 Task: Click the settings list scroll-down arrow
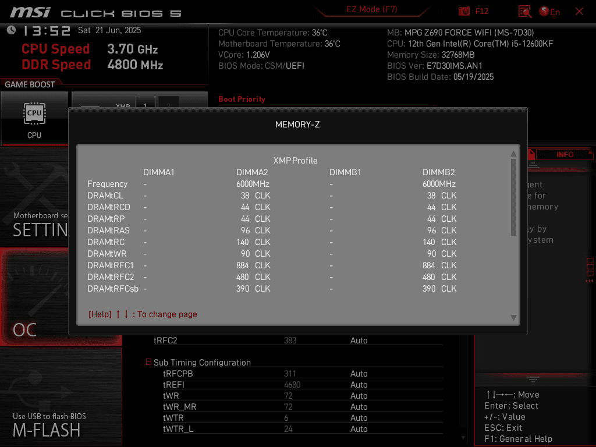pos(463,438)
